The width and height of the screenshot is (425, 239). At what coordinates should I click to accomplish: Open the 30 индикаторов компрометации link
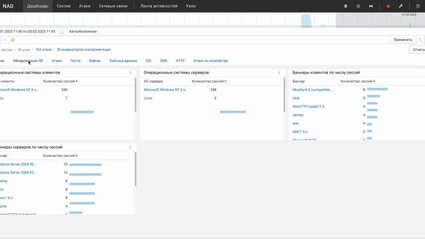(x=84, y=50)
